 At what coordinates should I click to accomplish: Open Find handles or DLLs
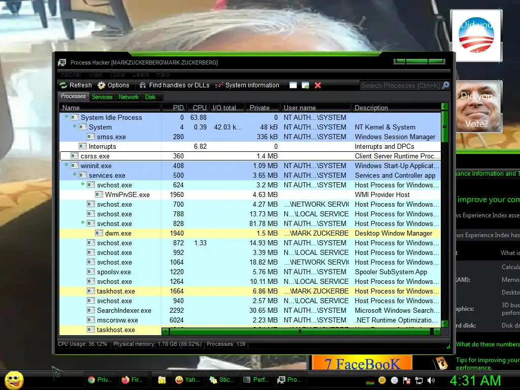point(175,85)
